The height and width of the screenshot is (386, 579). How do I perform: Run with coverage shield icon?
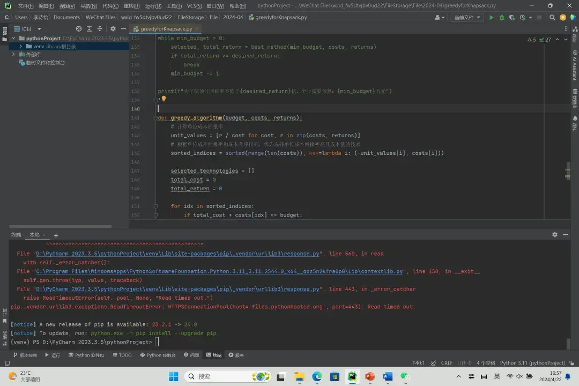point(512,17)
